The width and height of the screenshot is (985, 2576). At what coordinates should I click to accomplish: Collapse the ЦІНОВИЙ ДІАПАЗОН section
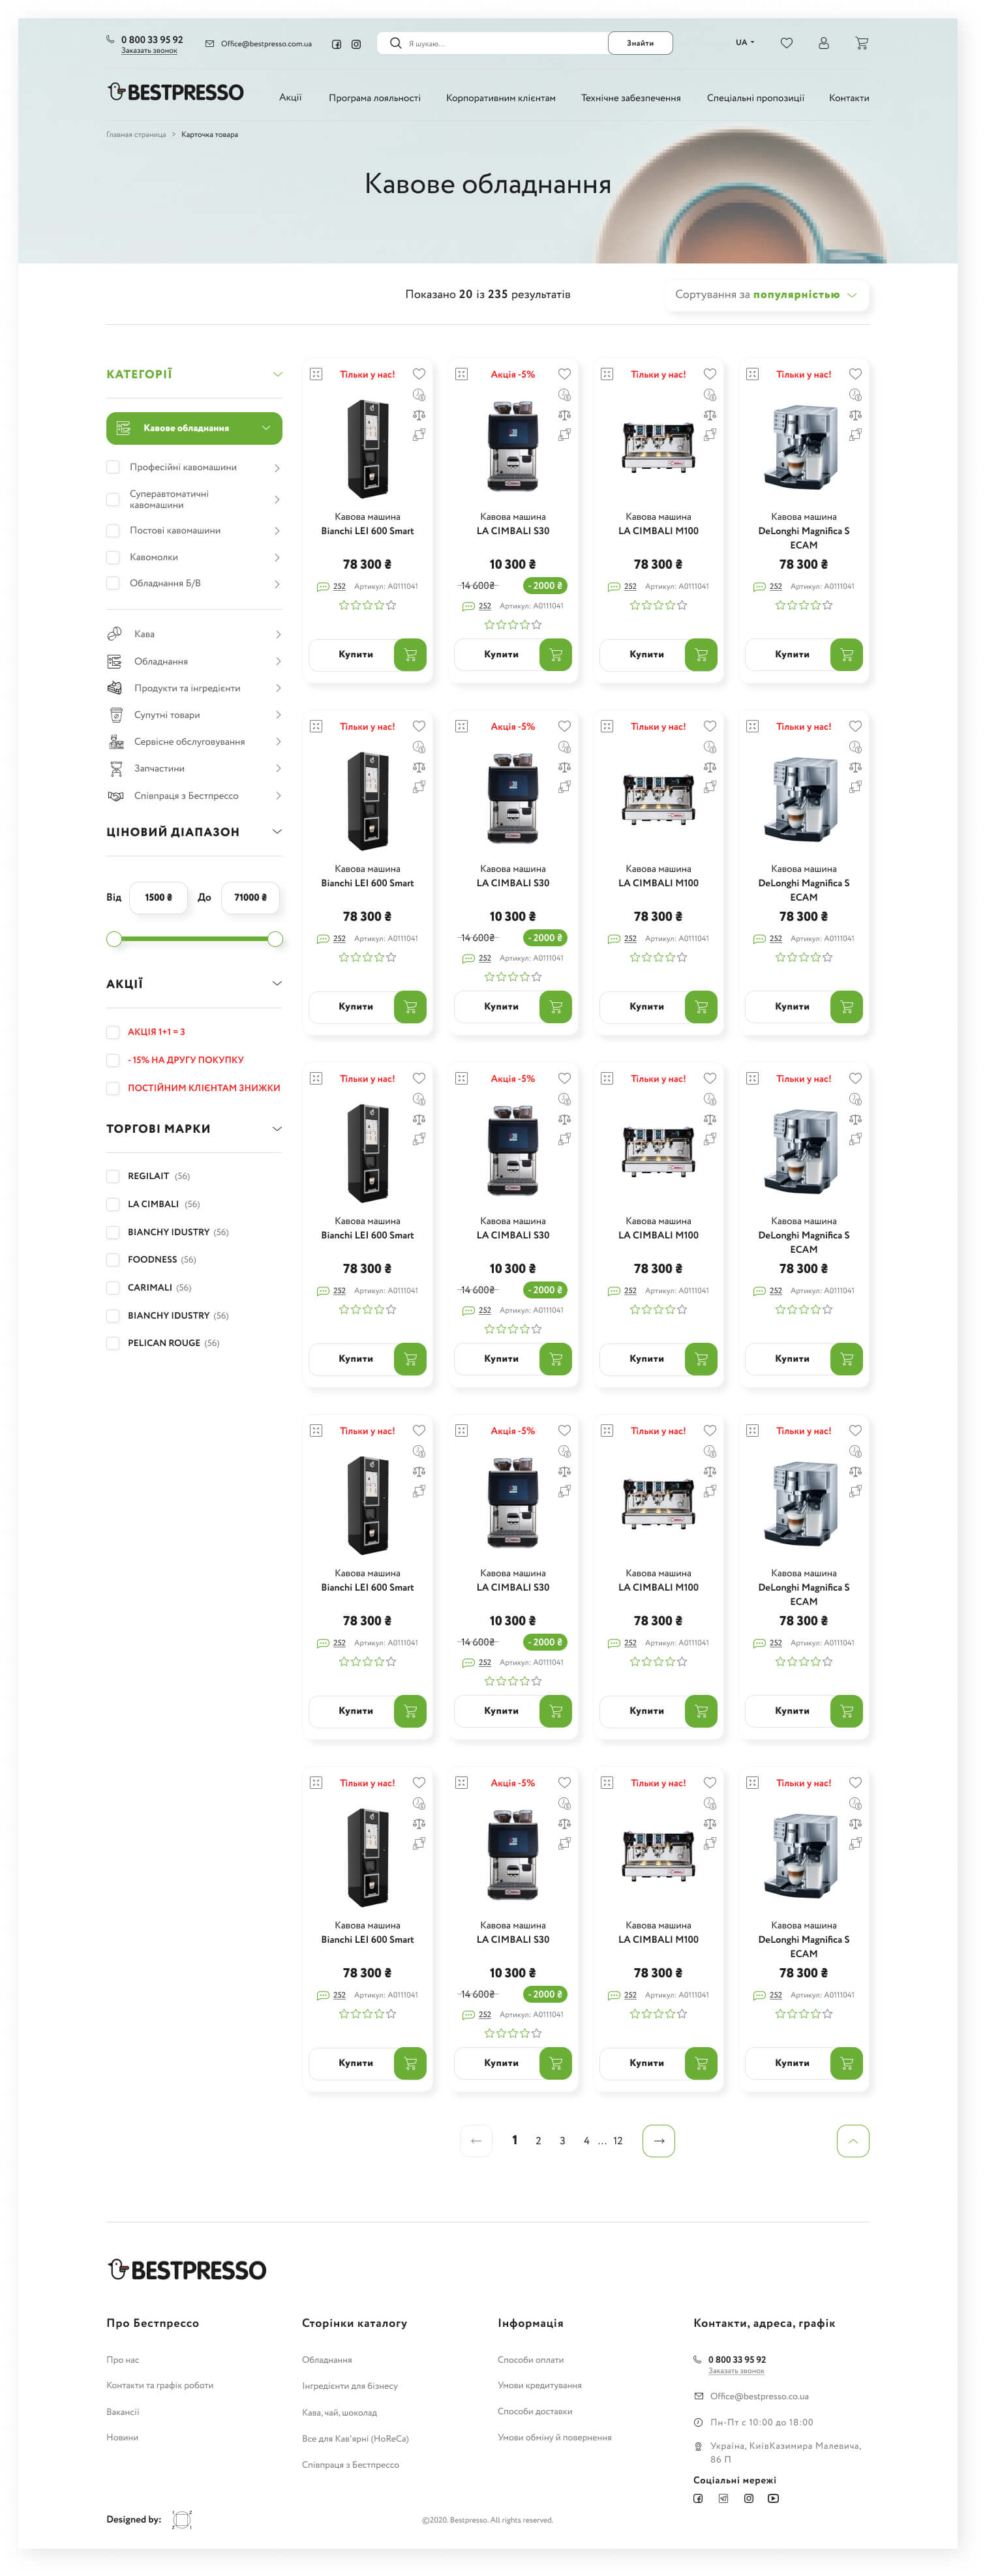tap(277, 832)
